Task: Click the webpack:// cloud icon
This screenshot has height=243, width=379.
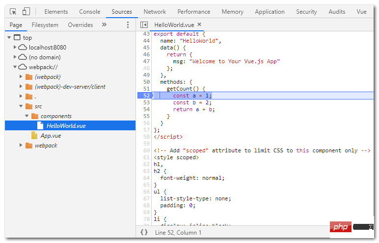Action: point(23,67)
